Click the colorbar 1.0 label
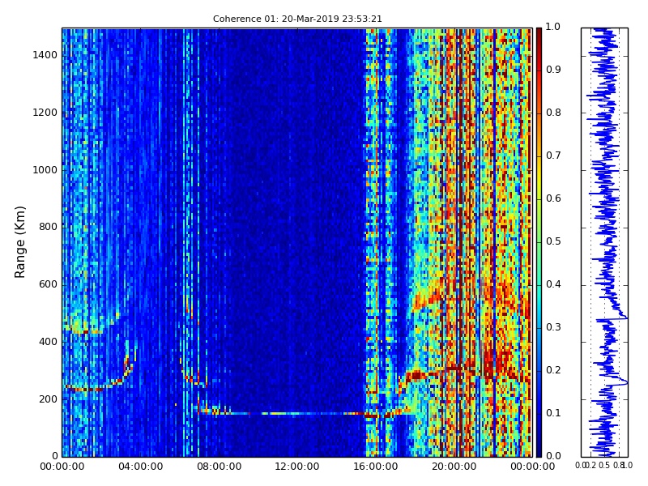The image size is (648, 486). pyautogui.click(x=553, y=27)
